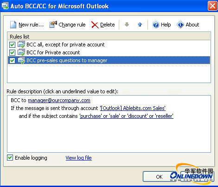Edit the '[Outlook] Ablebits.com Sales' account link
The image size is (218, 187).
click(x=133, y=108)
